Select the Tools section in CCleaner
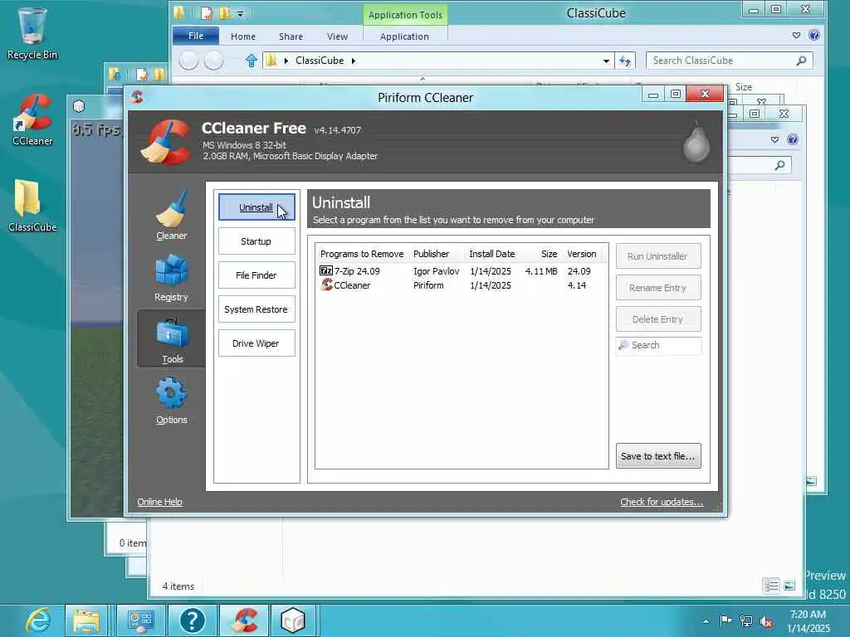Image resolution: width=850 pixels, height=637 pixels. (171, 338)
